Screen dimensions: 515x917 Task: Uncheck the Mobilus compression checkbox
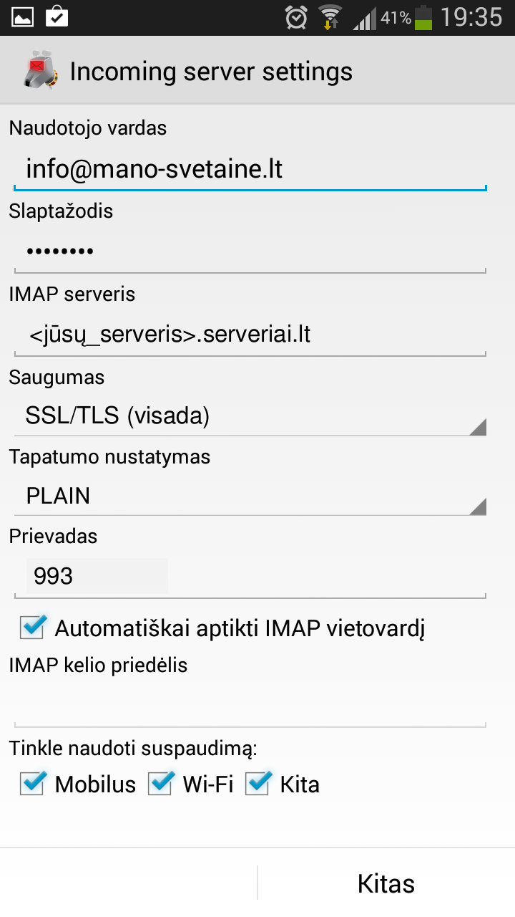33,784
